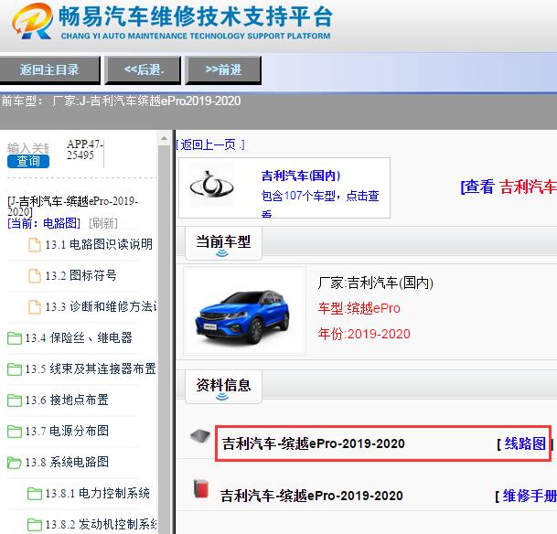Open tree item 13.1 电路图识读说明
557x534 pixels.
[x=99, y=244]
